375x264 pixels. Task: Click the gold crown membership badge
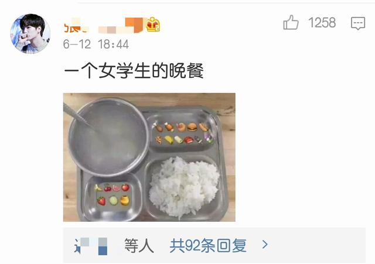(x=153, y=25)
